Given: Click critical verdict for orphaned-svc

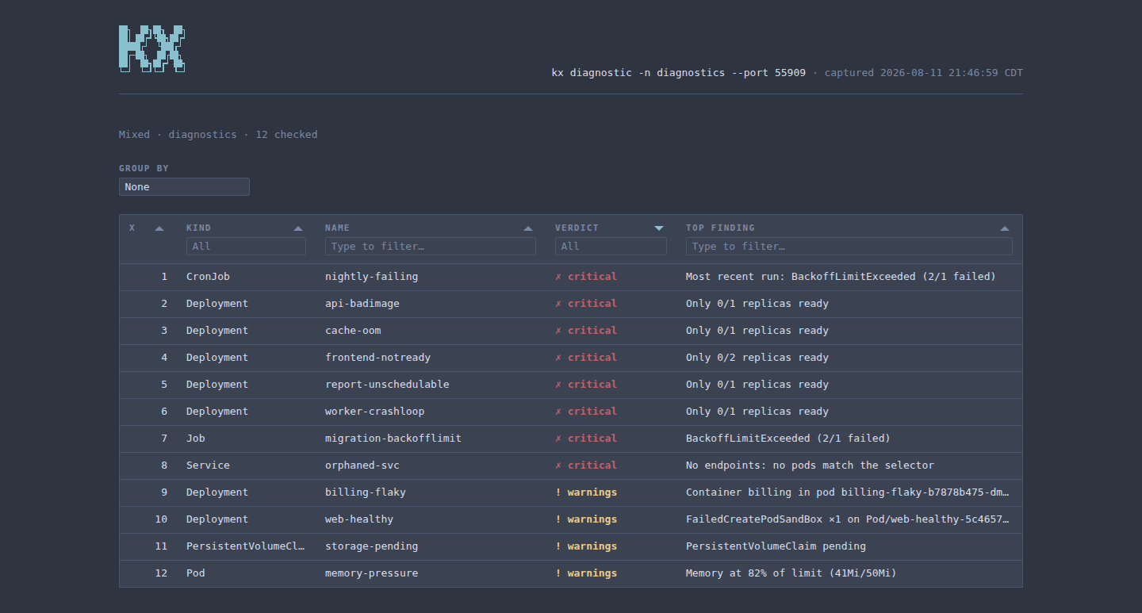Looking at the screenshot, I should [x=586, y=465].
